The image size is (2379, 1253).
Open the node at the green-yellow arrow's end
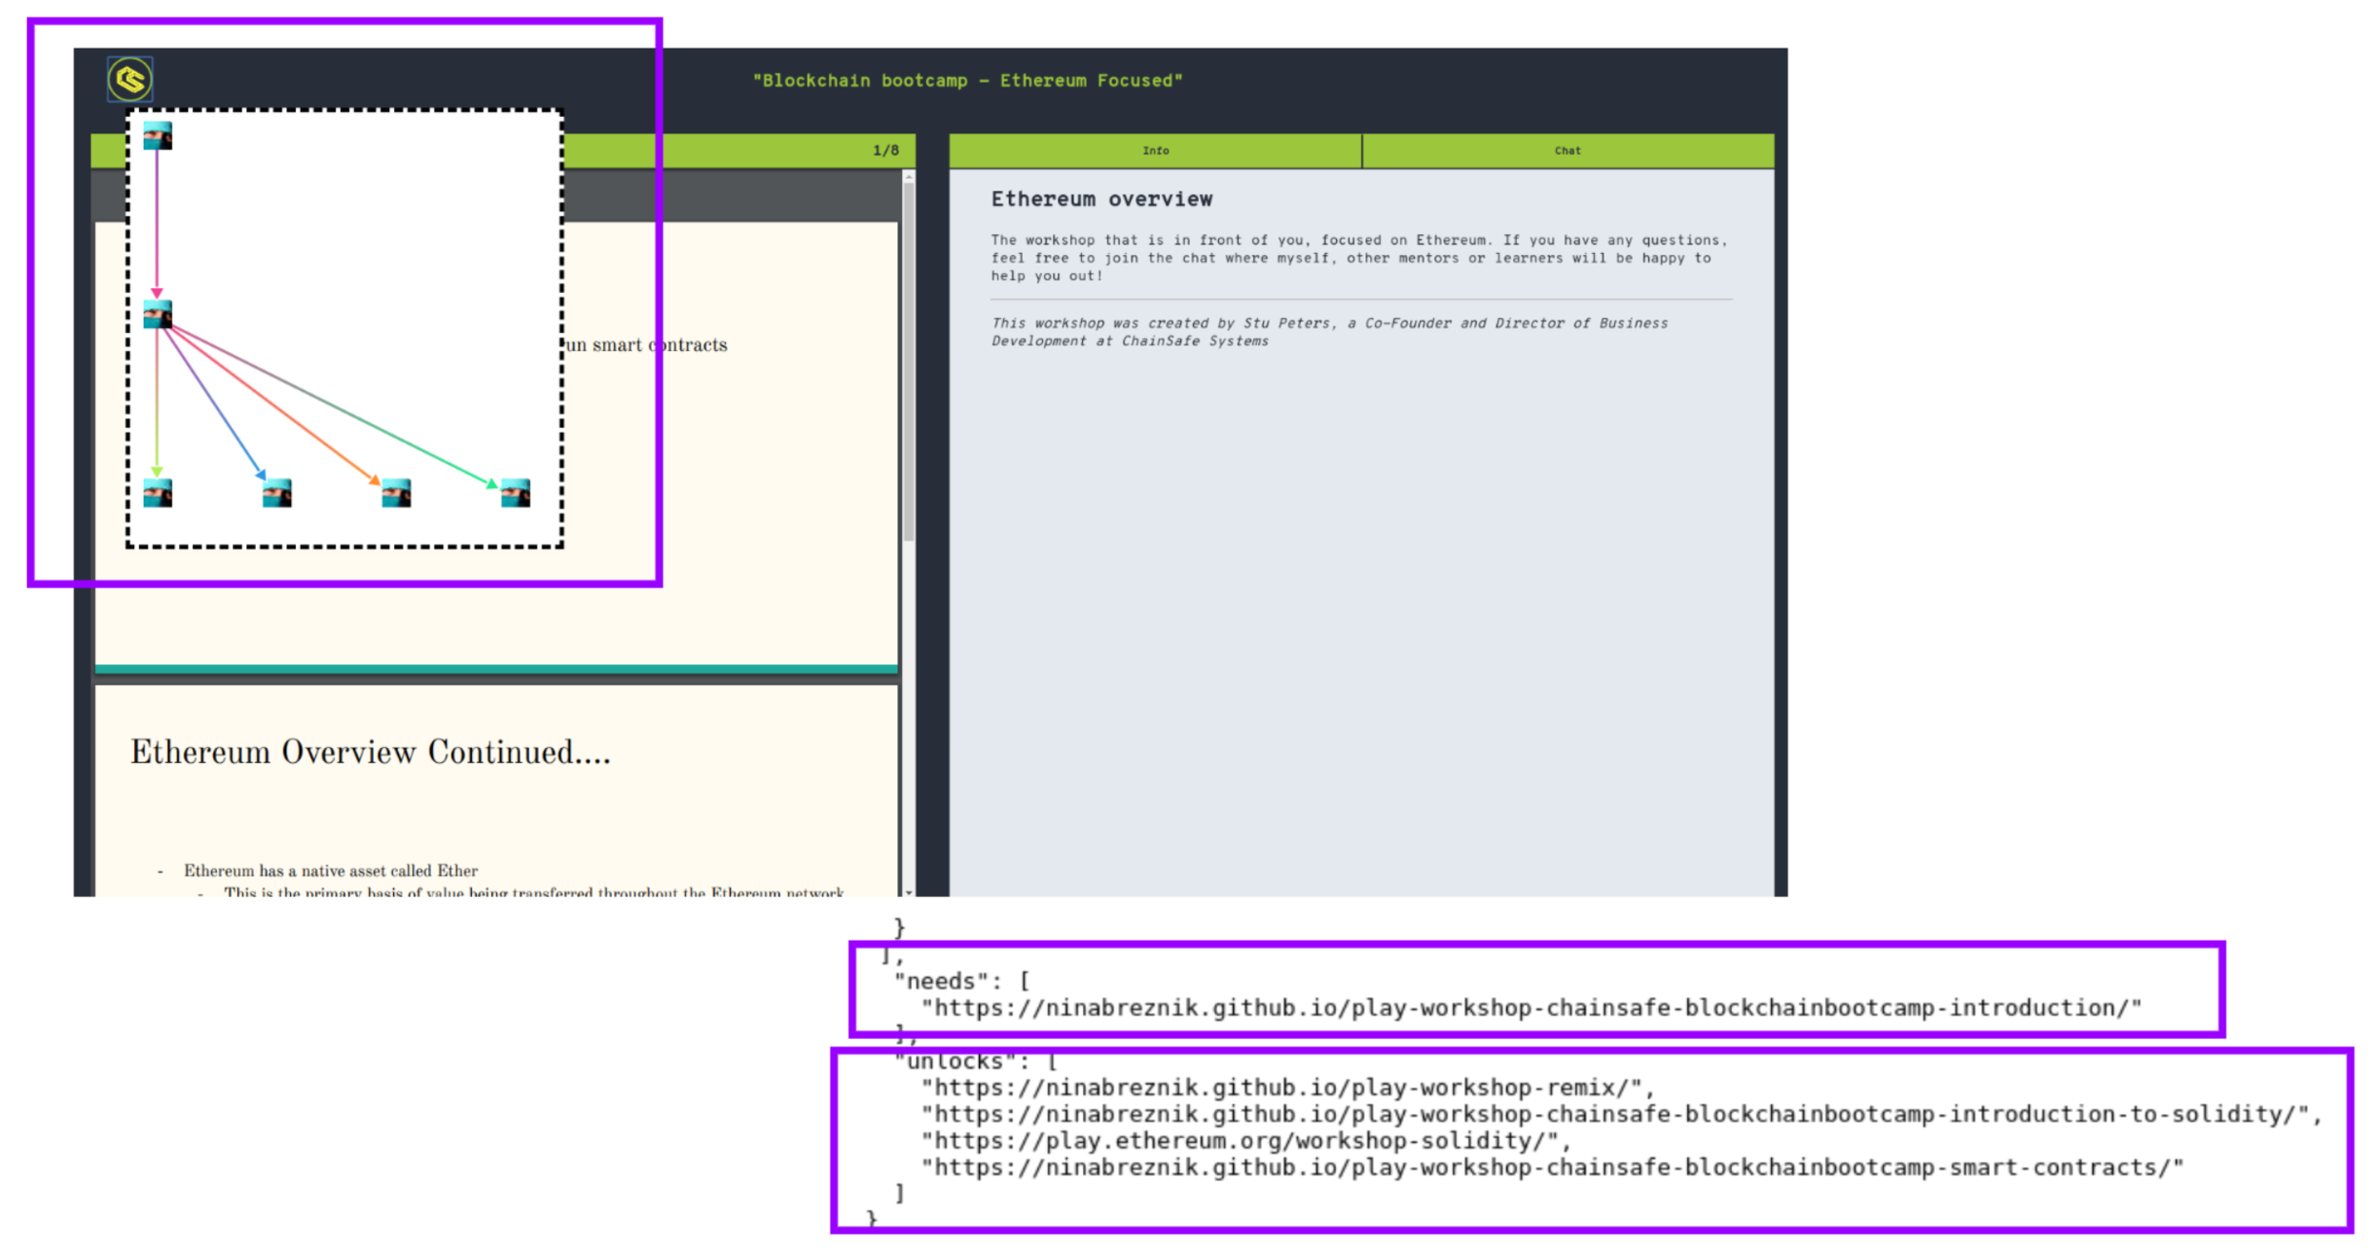pos(157,493)
